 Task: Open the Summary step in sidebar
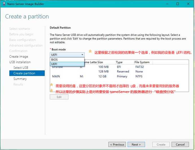(20, 79)
